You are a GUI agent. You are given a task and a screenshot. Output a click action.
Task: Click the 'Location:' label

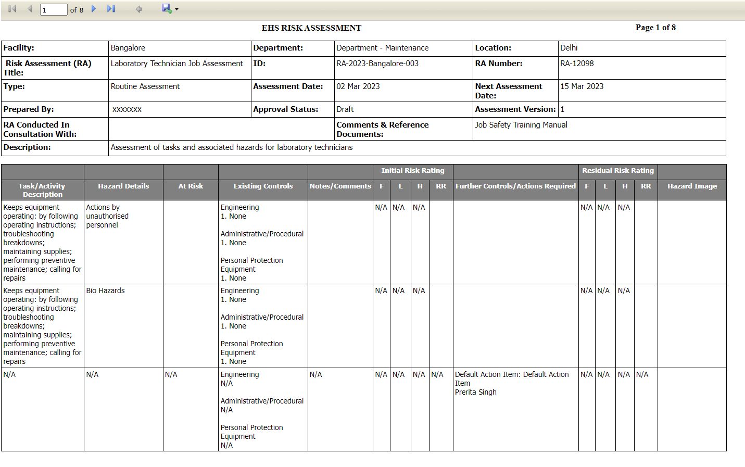(x=493, y=48)
